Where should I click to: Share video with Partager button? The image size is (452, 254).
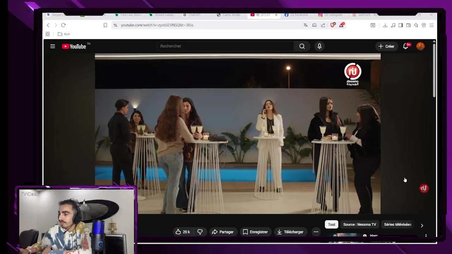[x=222, y=232]
